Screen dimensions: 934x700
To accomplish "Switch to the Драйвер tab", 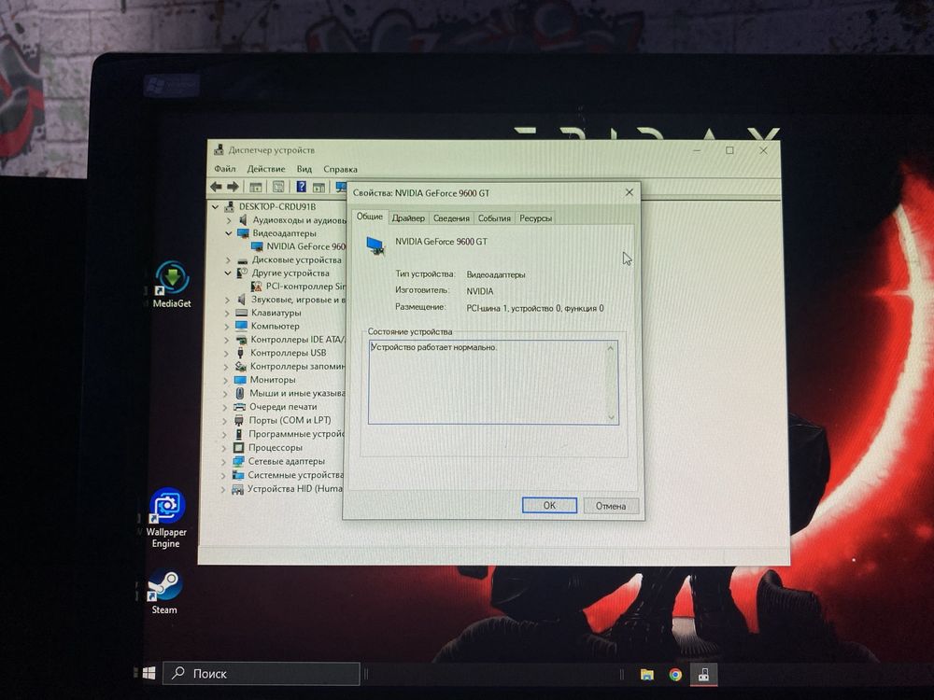I will 408,217.
